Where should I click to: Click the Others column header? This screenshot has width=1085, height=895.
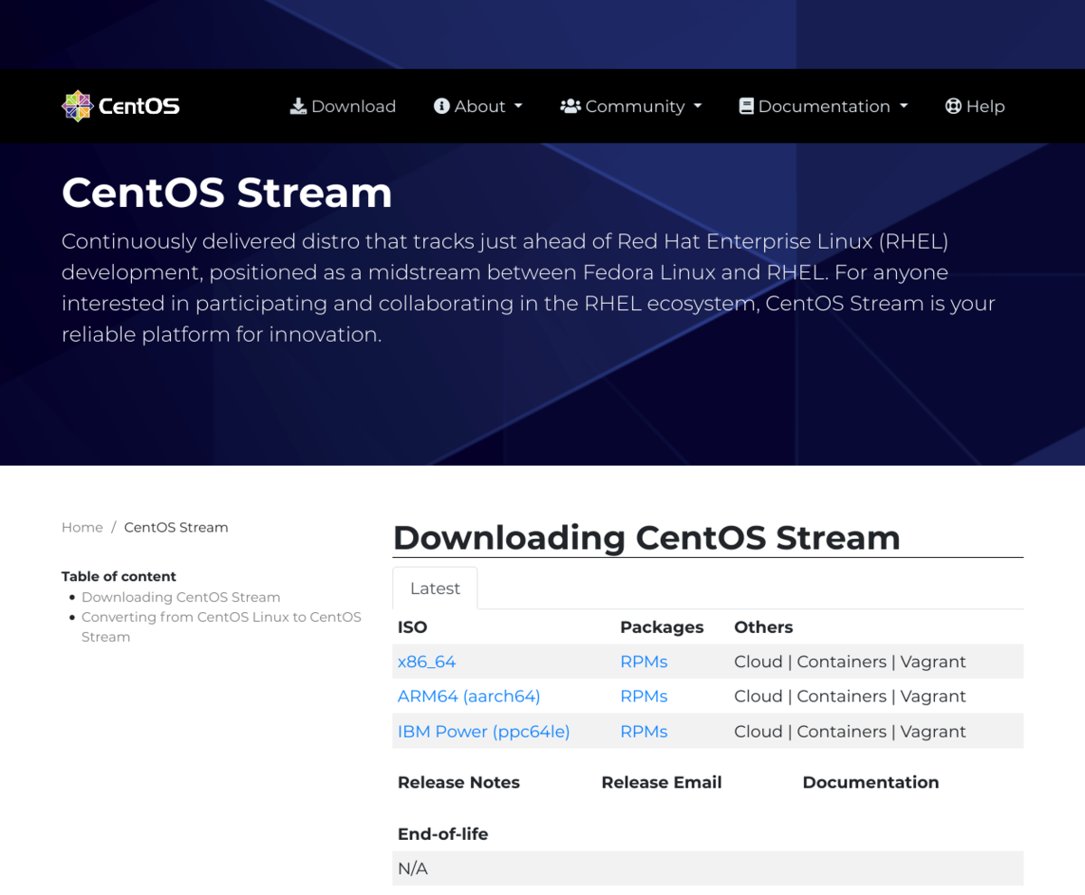764,626
